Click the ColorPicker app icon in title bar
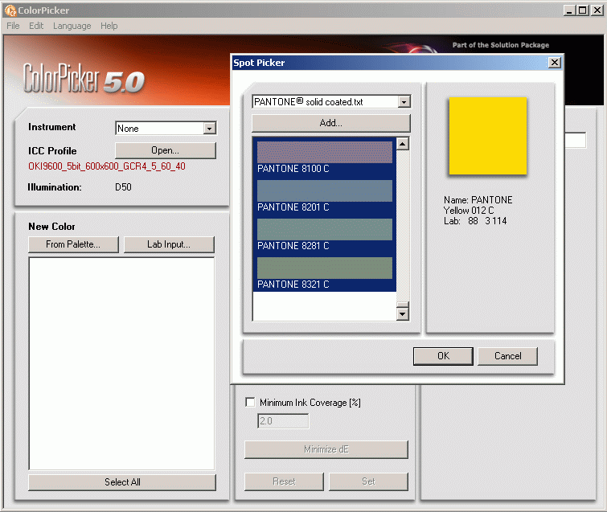Screen dimensions: 607x512 10,10
